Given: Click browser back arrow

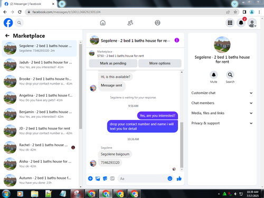Looking at the screenshot, I should click(x=5, y=12).
